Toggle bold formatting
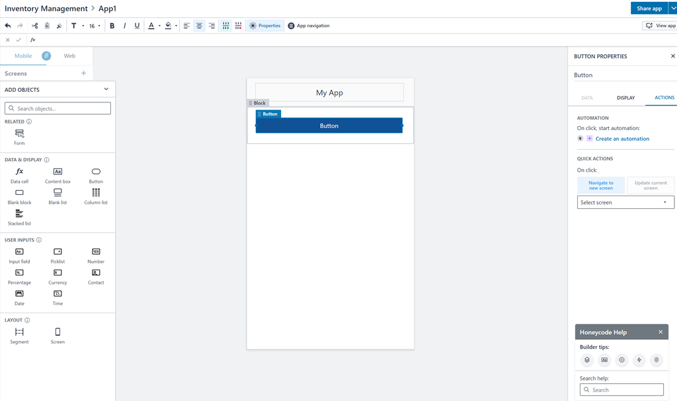The image size is (677, 401). (112, 26)
